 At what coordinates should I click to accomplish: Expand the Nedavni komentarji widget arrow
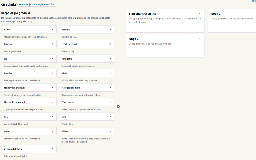tap(52, 102)
